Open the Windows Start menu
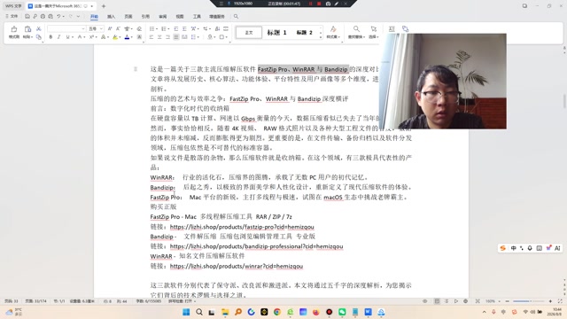 (186, 312)
